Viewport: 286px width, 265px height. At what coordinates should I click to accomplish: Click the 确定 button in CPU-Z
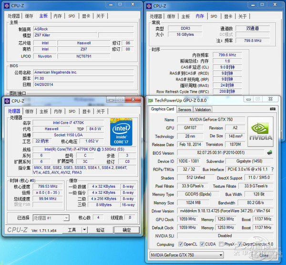tap(127, 230)
